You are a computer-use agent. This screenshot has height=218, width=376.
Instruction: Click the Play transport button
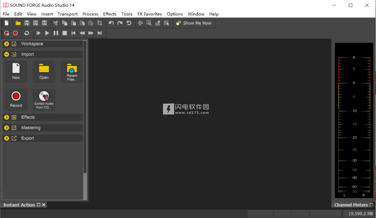click(47, 33)
